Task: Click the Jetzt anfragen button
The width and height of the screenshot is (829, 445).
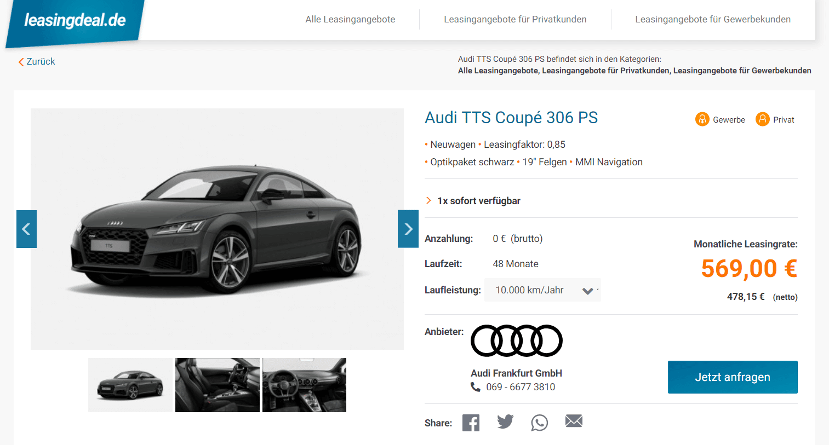Action: coord(733,377)
